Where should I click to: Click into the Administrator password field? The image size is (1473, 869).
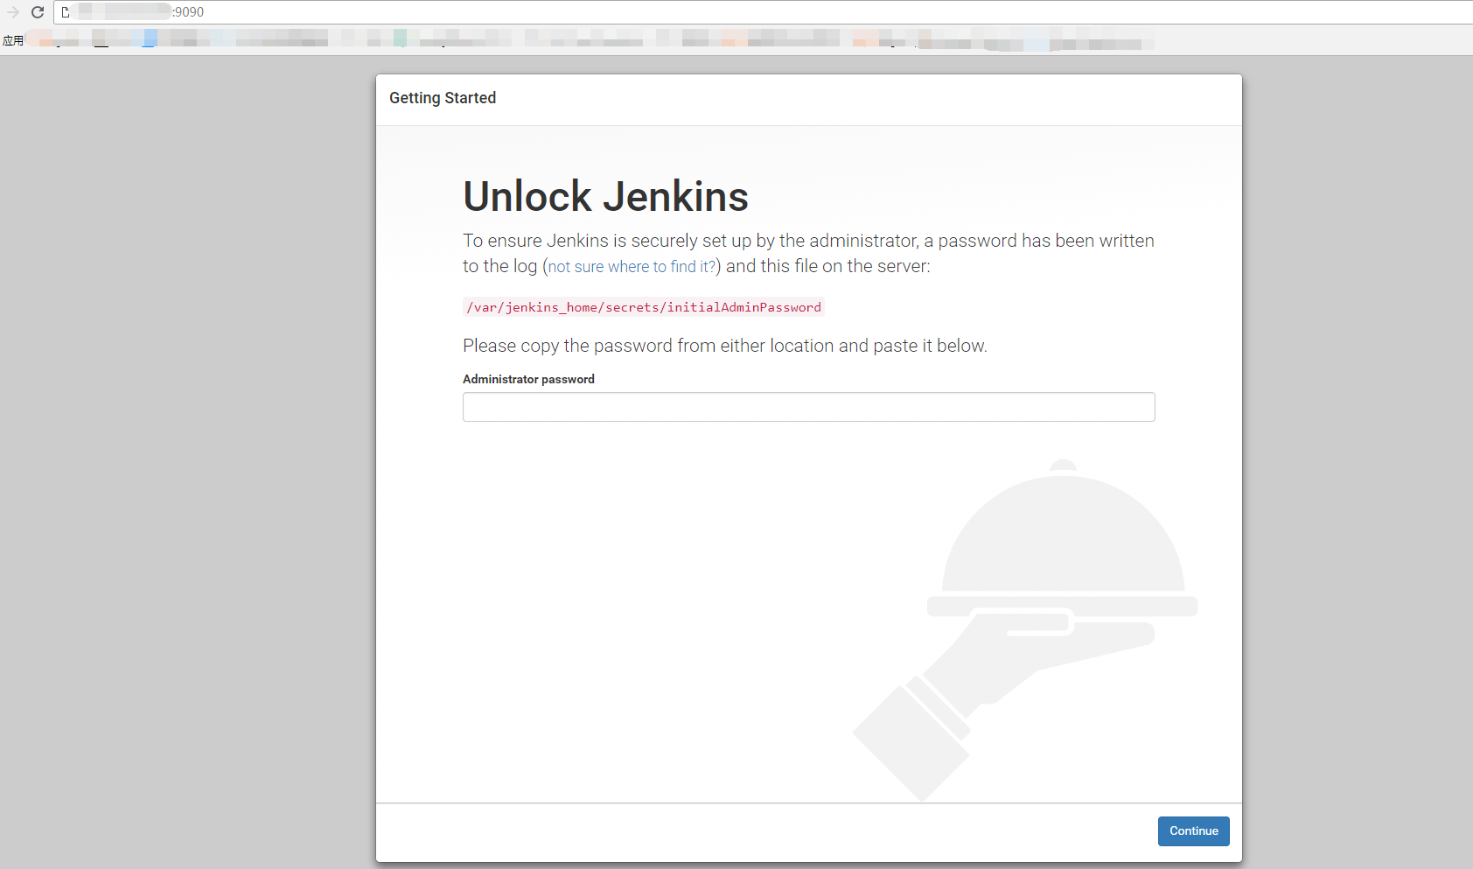(x=808, y=407)
